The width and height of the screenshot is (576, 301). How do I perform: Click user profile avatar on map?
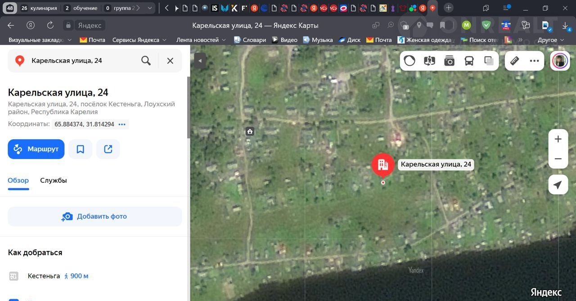click(560, 61)
